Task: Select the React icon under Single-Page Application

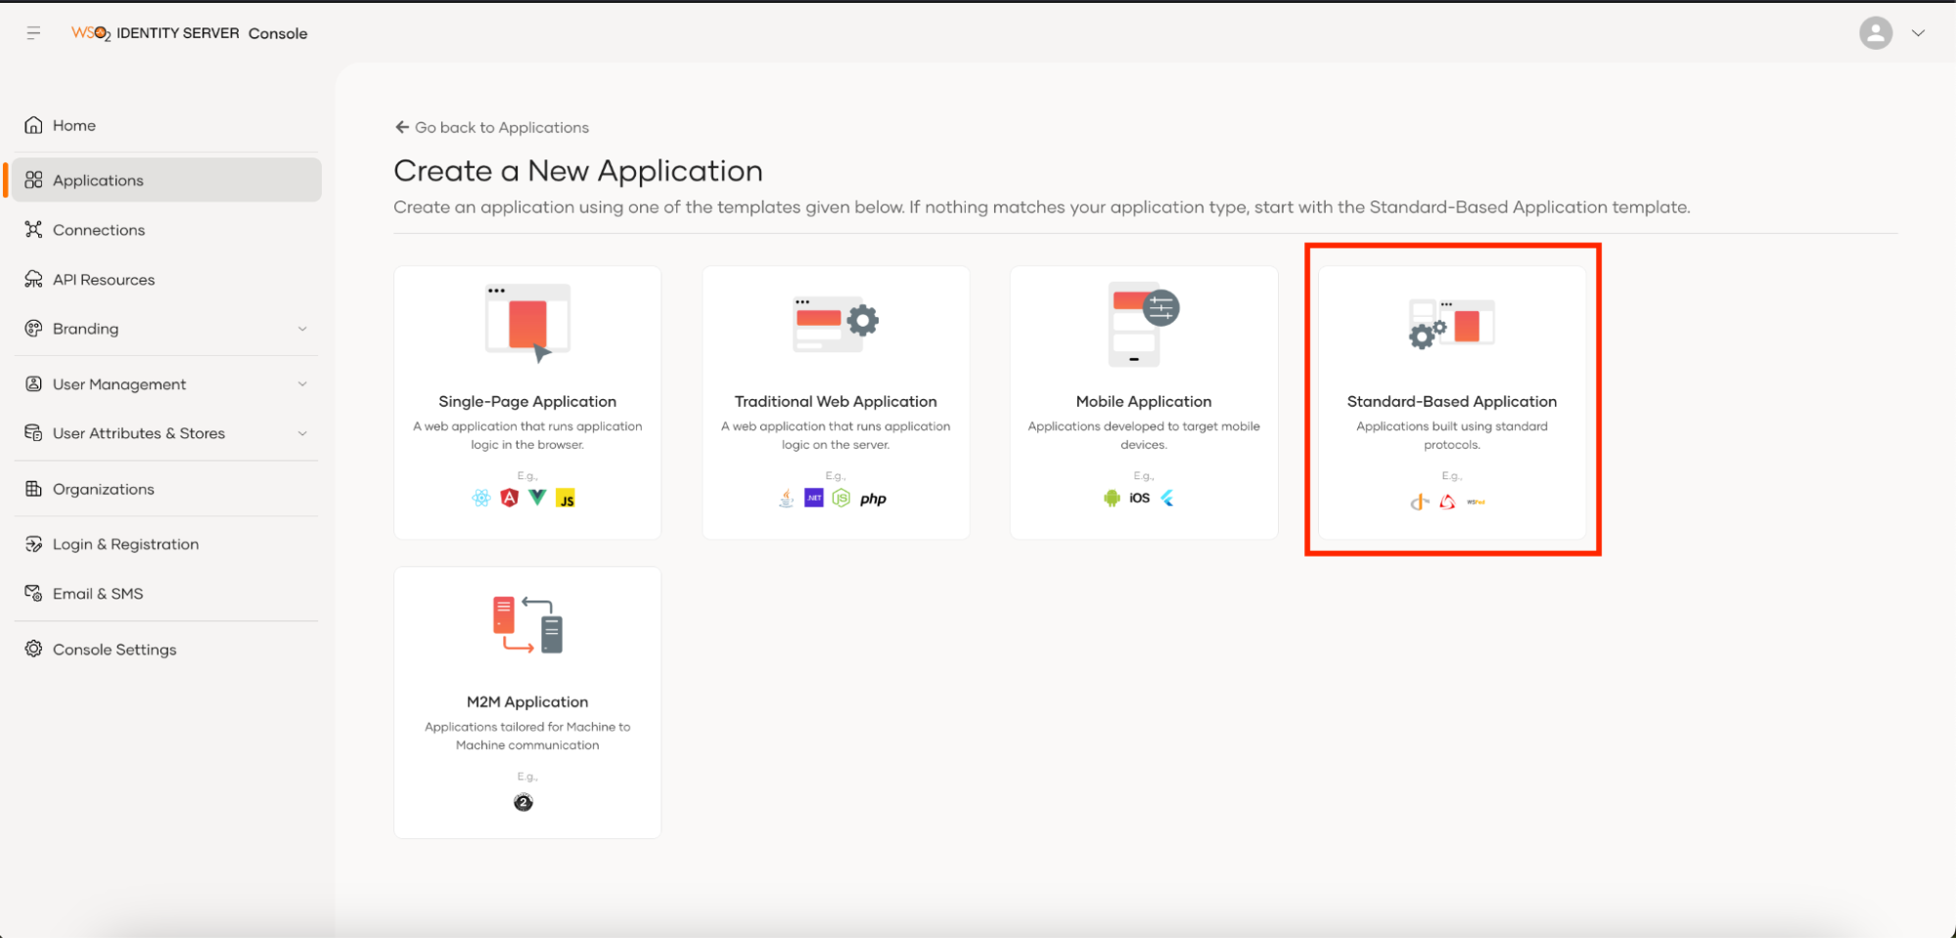Action: click(x=483, y=497)
